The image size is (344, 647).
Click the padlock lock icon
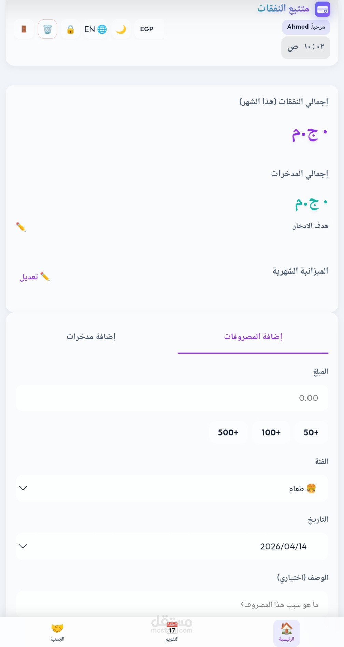coord(70,30)
